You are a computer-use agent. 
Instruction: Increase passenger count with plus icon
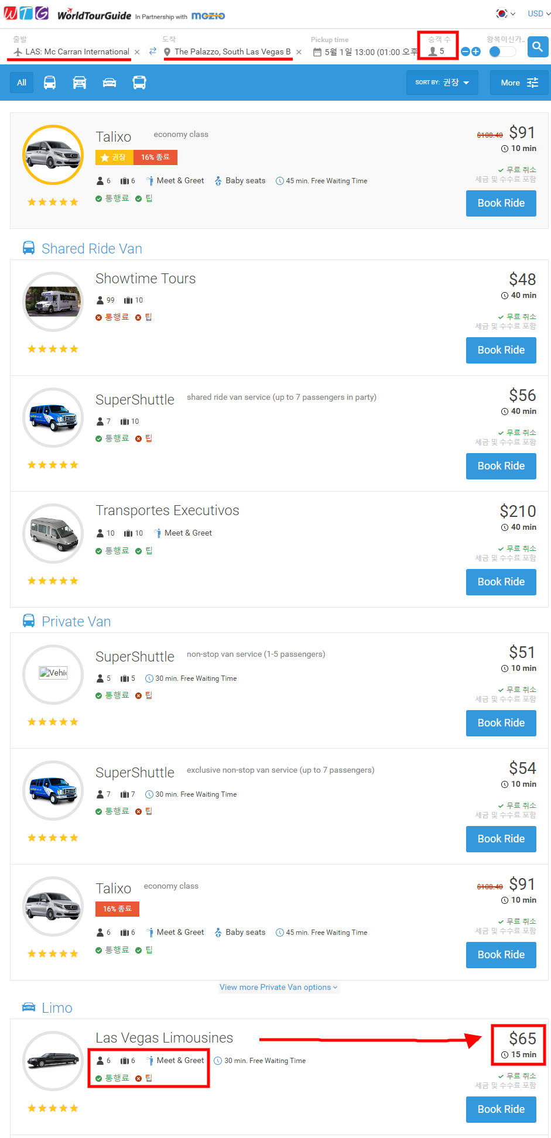(476, 52)
